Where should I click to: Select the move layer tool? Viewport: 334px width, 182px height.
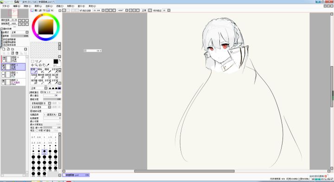tap(32, 65)
